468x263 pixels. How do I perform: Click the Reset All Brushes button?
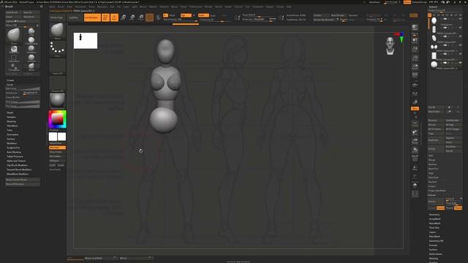pyautogui.click(x=23, y=184)
